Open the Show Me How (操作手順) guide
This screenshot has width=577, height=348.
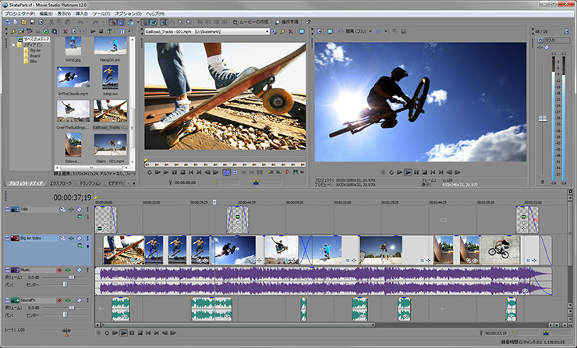[288, 23]
